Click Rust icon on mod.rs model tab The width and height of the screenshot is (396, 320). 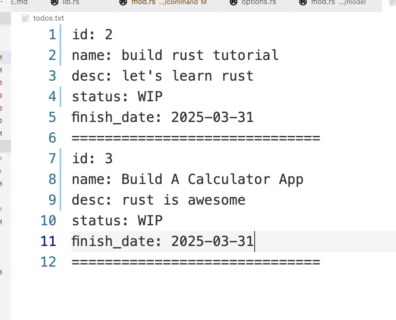pos(303,2)
